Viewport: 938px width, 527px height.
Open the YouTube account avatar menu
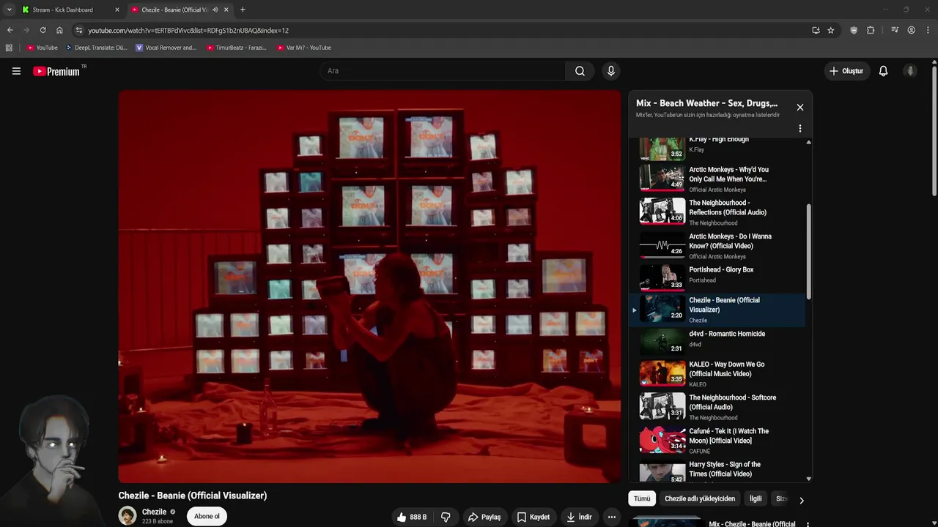tap(910, 71)
